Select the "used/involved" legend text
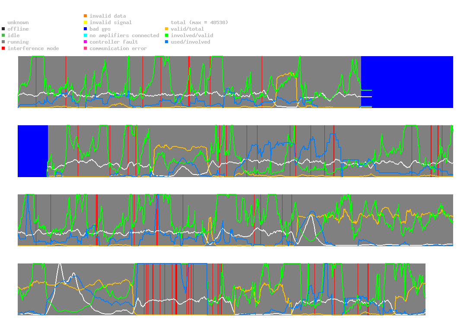This screenshot has width=473, height=330. point(190,42)
